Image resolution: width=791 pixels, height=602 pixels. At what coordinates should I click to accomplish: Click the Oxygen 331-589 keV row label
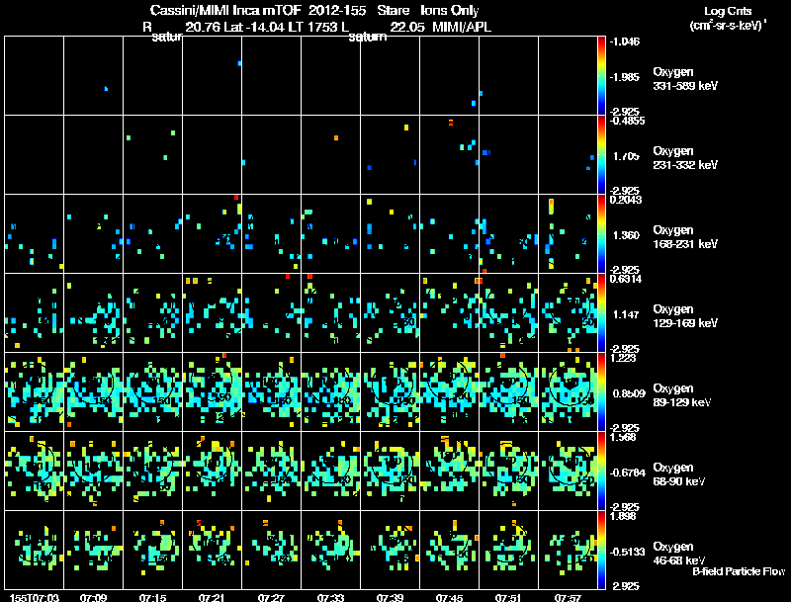point(685,79)
